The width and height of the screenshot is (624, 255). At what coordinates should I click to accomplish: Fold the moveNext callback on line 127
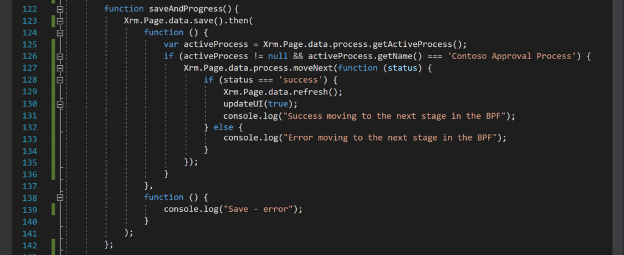[60, 68]
